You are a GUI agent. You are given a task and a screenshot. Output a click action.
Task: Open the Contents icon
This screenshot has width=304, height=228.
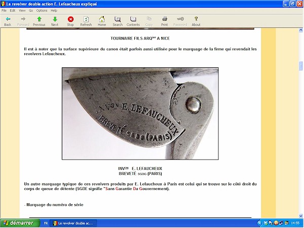click(133, 19)
